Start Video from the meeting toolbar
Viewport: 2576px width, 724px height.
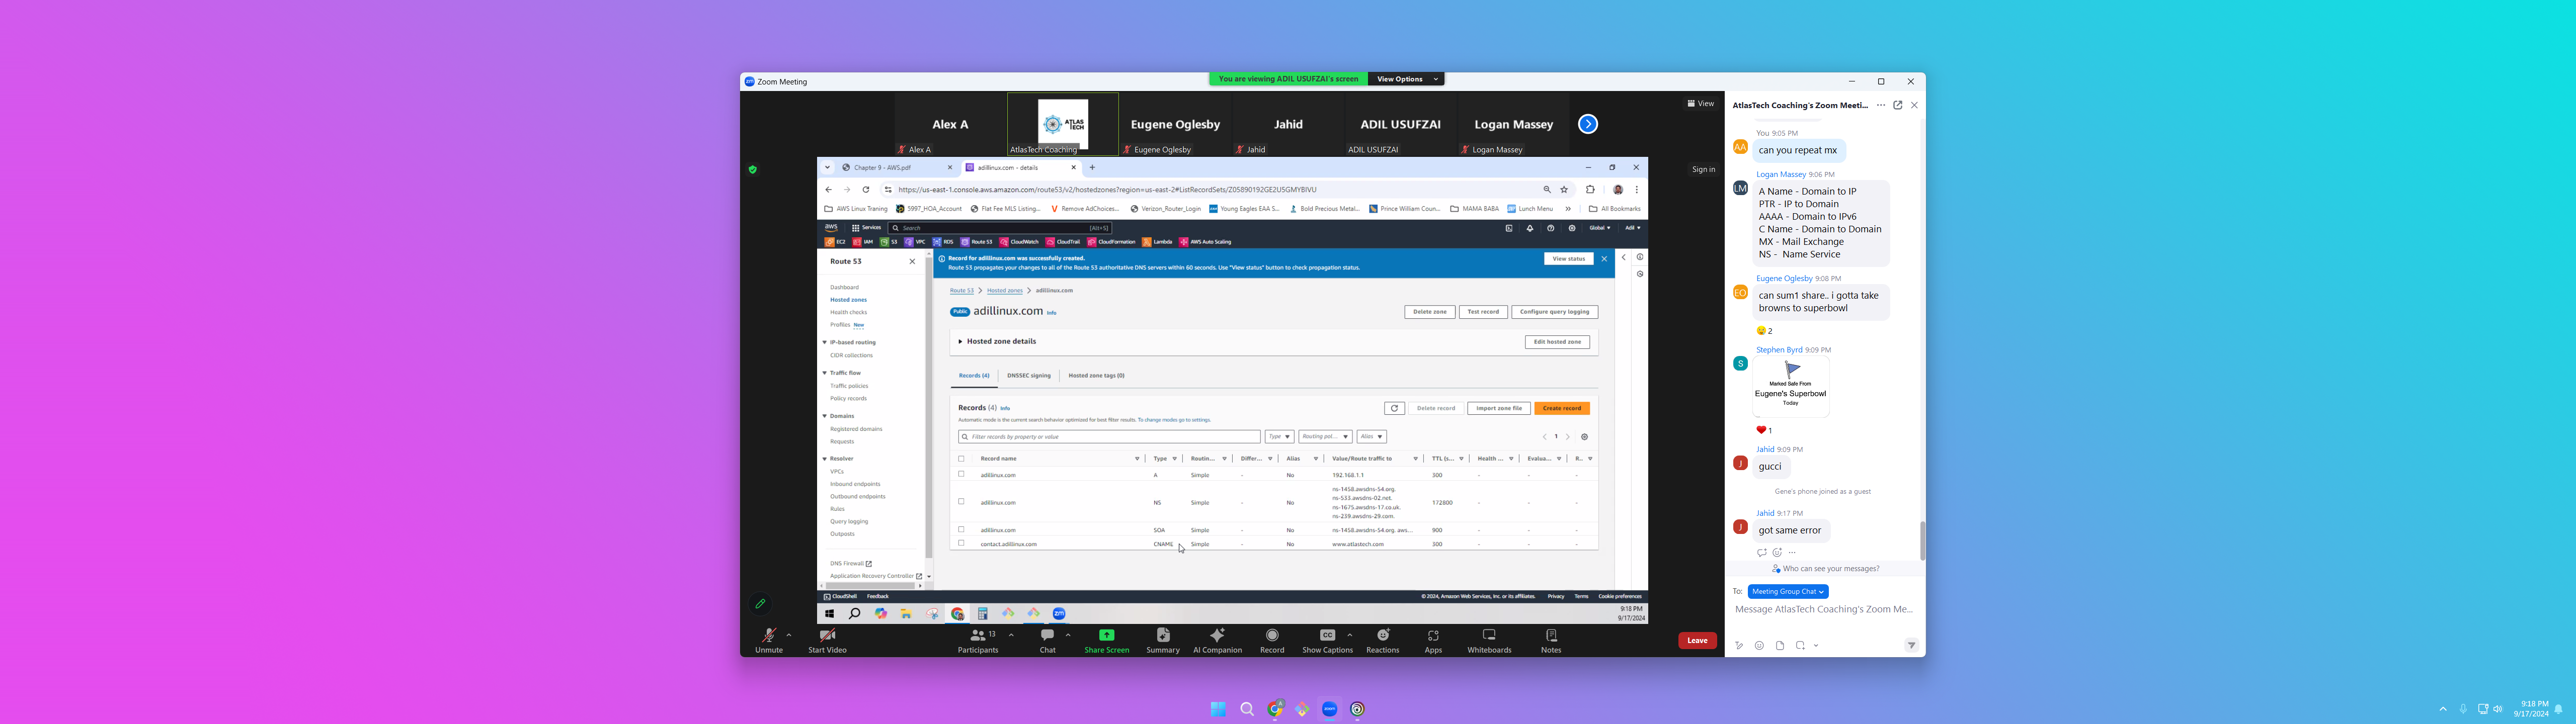[x=827, y=636]
